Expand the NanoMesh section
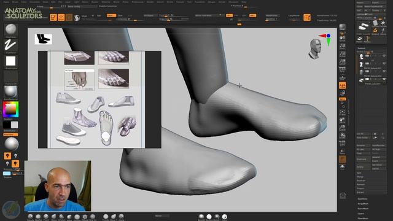393x221 pixels. (363, 209)
